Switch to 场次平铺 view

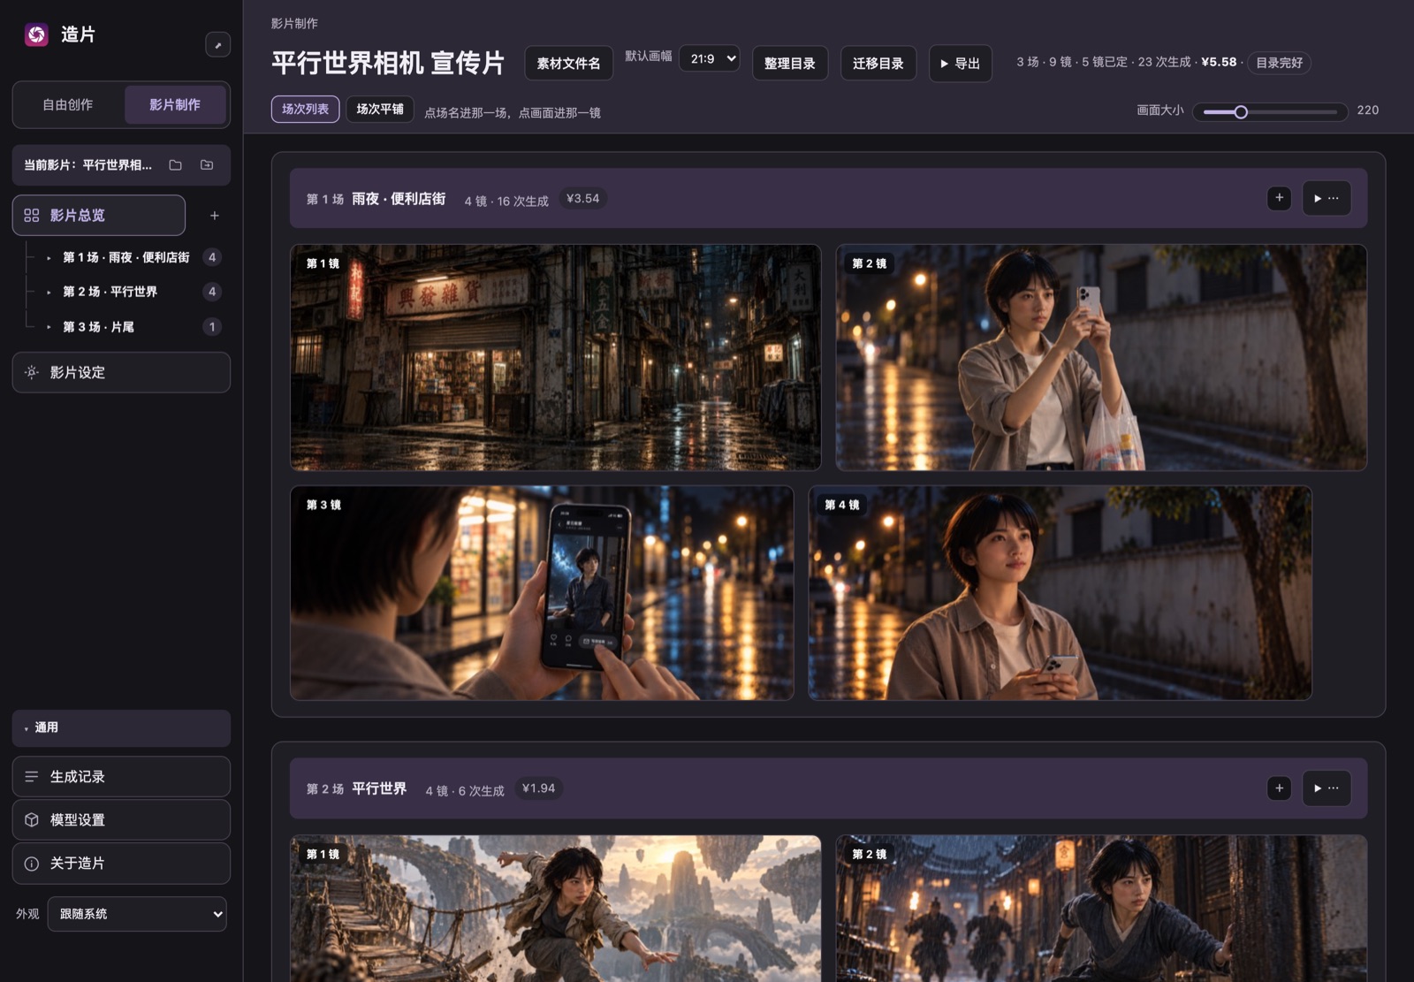click(380, 109)
